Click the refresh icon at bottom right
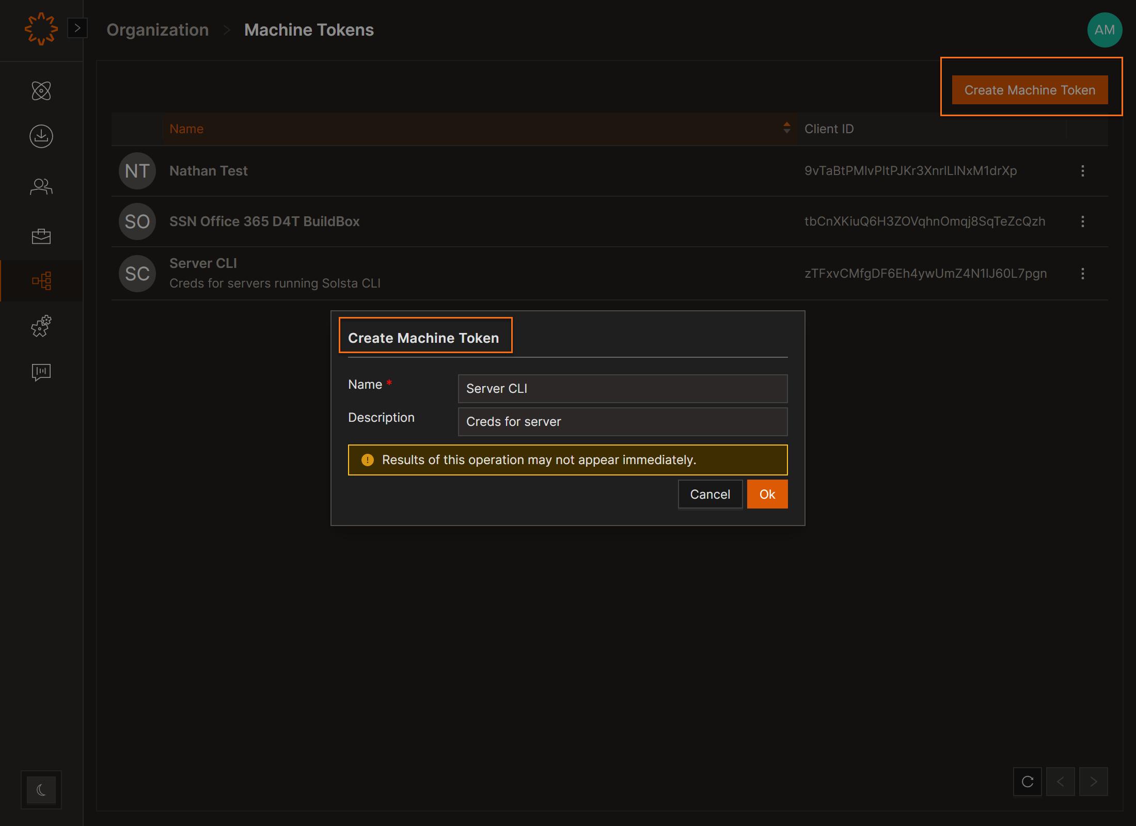Screen dimensions: 1136x826 pos(1028,782)
